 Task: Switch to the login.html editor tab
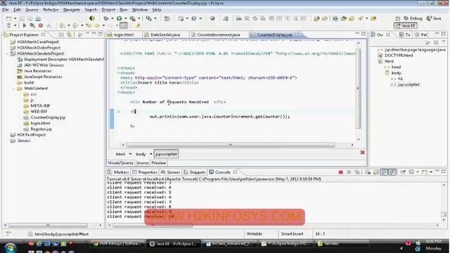point(124,34)
